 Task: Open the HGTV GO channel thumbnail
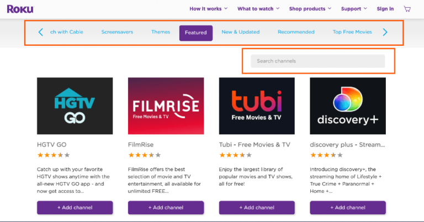75,105
